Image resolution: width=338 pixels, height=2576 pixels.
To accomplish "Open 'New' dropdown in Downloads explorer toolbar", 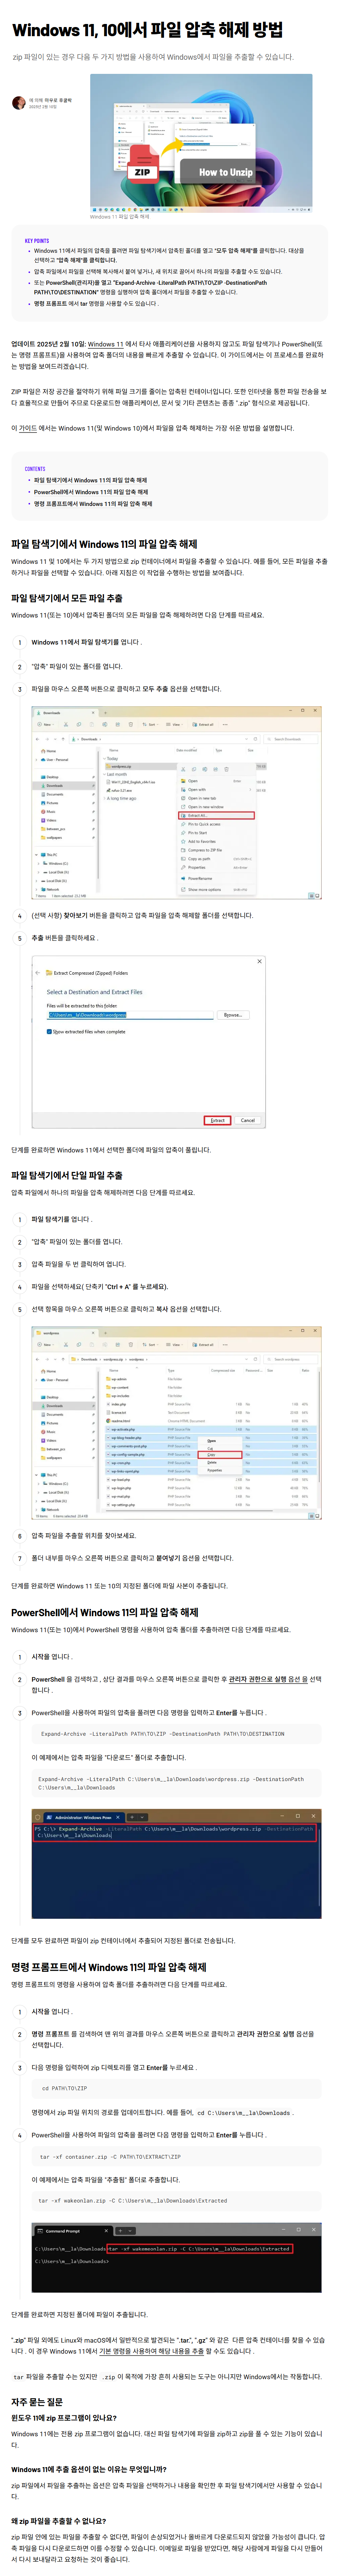I will pos(47,724).
